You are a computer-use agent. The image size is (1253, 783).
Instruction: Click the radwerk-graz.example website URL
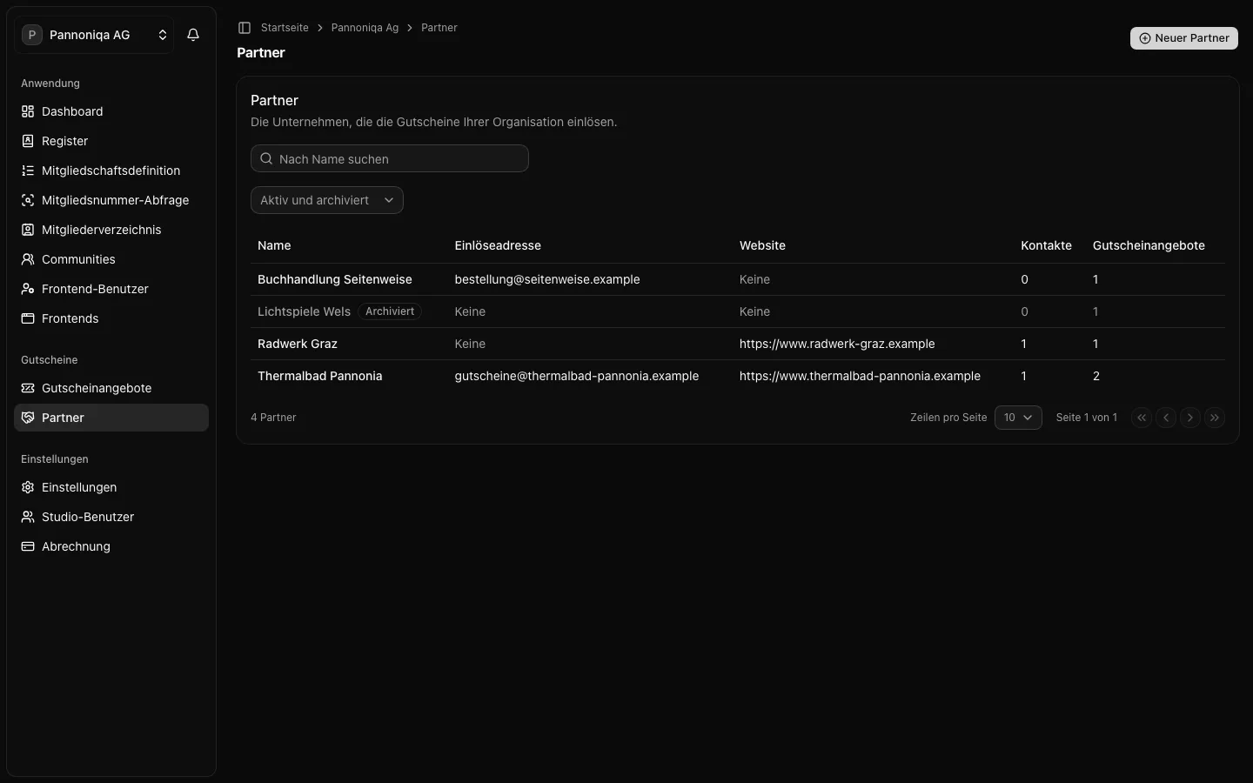[x=837, y=344]
